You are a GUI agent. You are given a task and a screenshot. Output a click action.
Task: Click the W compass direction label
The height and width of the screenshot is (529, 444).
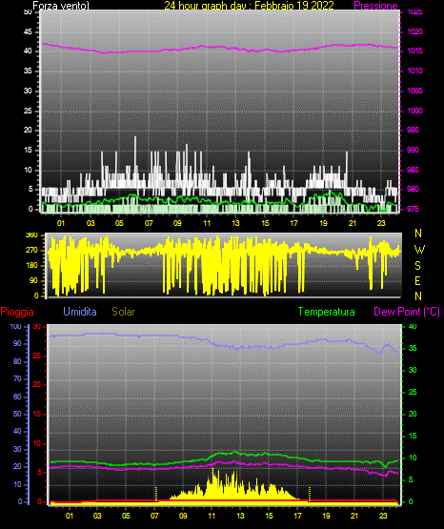(x=419, y=250)
